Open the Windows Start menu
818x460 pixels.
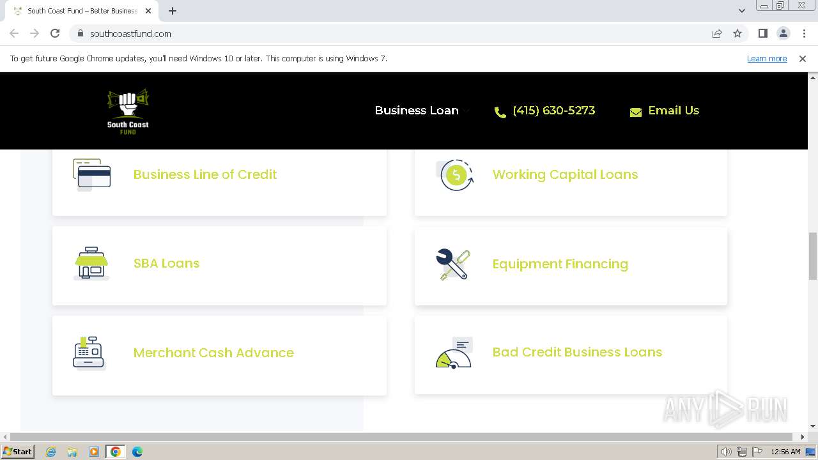17,452
